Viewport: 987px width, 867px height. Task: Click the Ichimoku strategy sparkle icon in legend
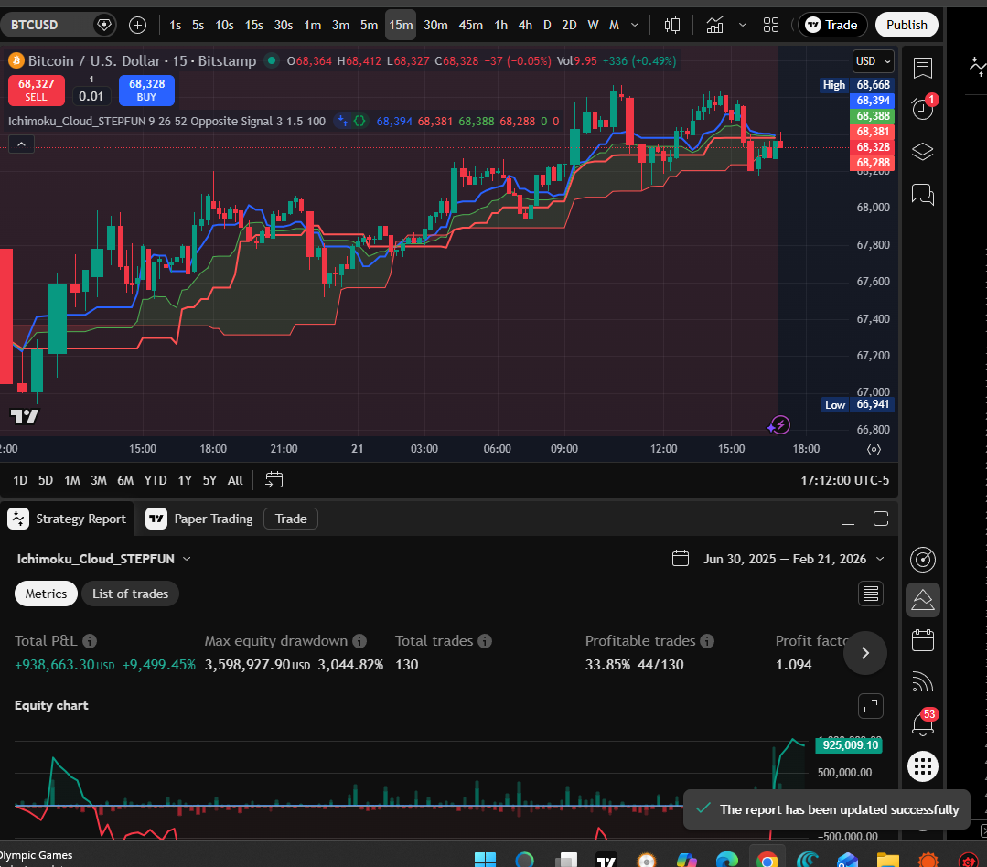click(342, 121)
